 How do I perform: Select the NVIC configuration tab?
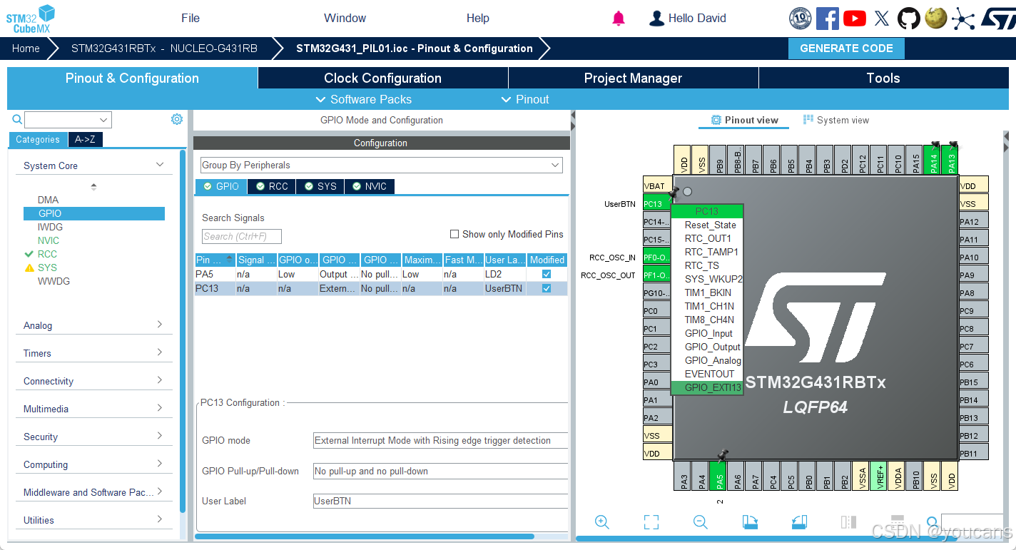(370, 186)
